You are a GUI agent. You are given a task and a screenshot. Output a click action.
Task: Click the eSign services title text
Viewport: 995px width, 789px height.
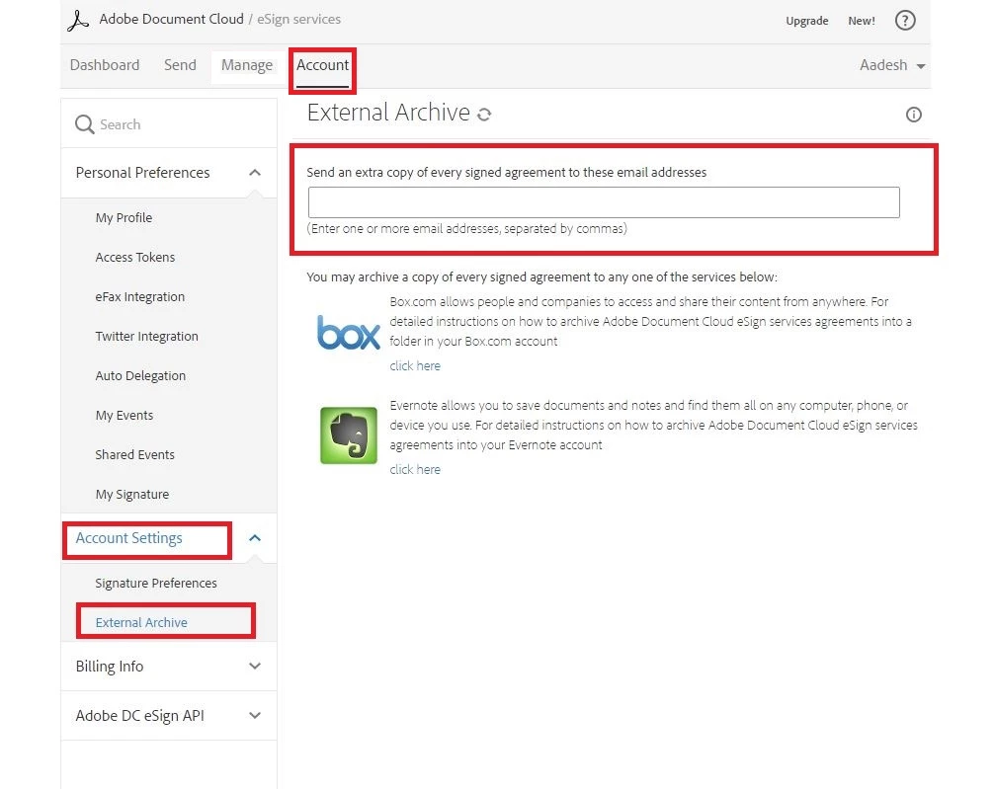pos(298,19)
